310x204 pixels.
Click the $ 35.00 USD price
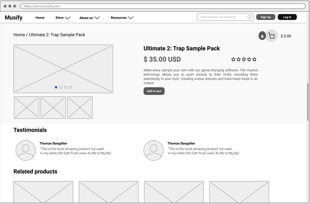coord(162,59)
